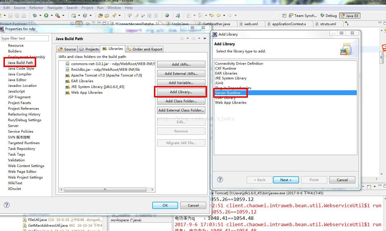The width and height of the screenshot is (386, 231).
Task: Open the Project menu
Action: [x=87, y=7]
